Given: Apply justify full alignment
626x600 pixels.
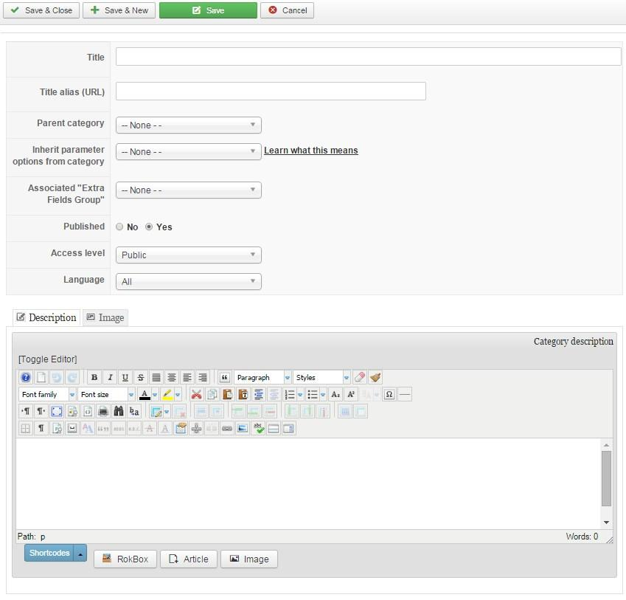Looking at the screenshot, I should (x=156, y=378).
